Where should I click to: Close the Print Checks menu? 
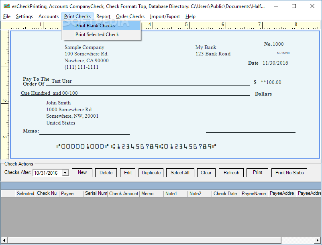tap(77, 16)
